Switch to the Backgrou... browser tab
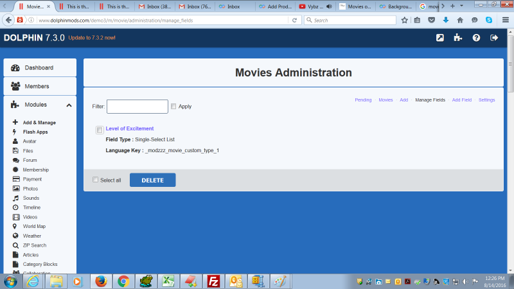This screenshot has height=289, width=514. pos(395,6)
